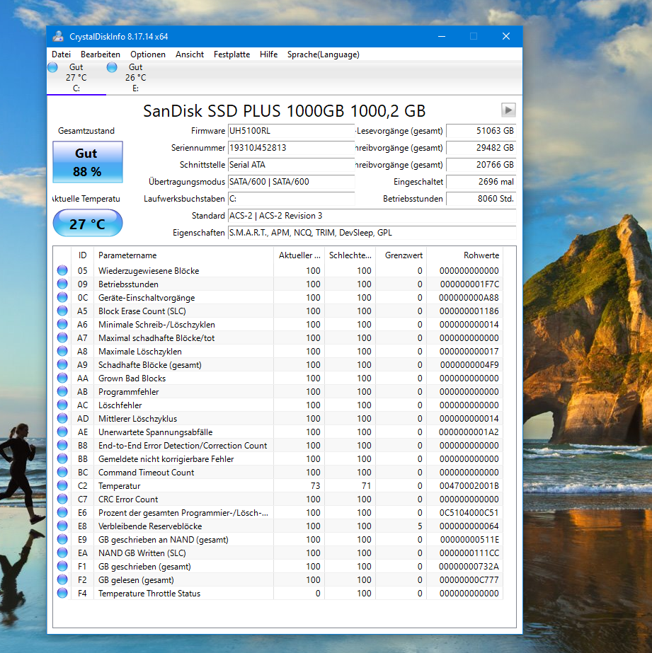Click the next disk arrow button
This screenshot has width=652, height=653.
508,110
